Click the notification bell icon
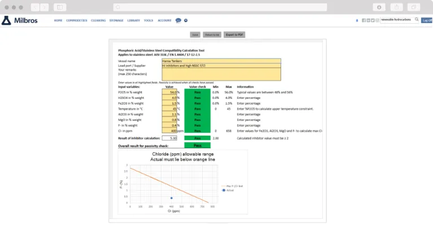Viewport: 433px width, 238px height. (357, 20)
